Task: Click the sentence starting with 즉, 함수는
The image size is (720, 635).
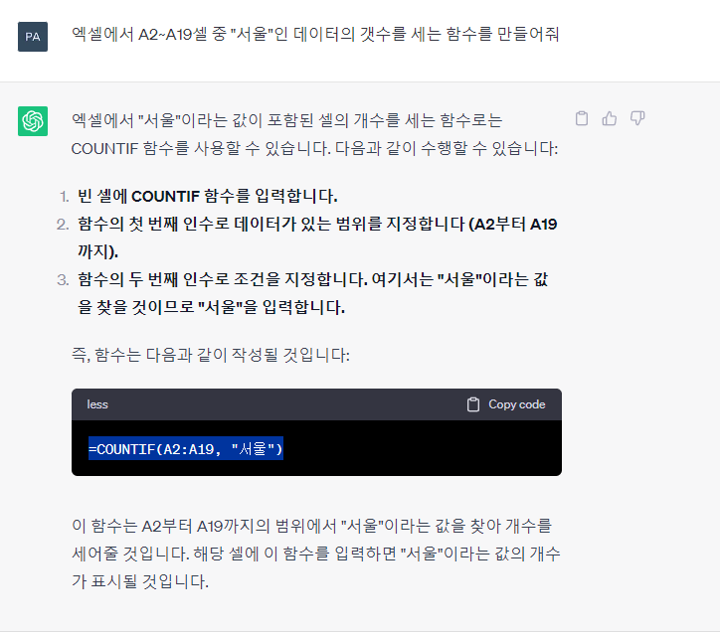Action: pyautogui.click(x=211, y=355)
